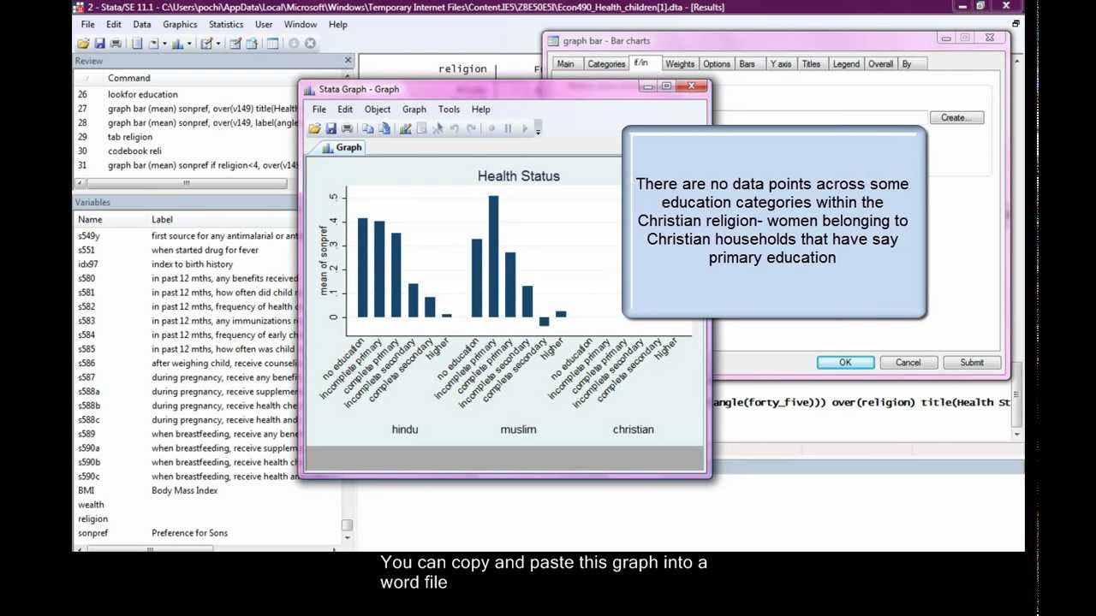The width and height of the screenshot is (1096, 616).
Task: Switch to Main tab in graph bar dialog
Action: (x=566, y=64)
